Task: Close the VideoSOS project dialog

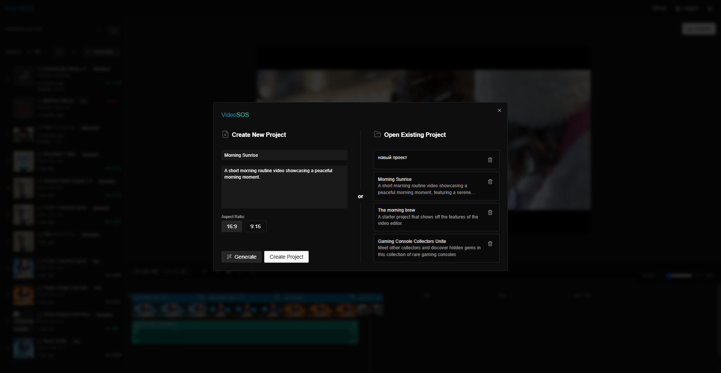Action: coord(499,110)
